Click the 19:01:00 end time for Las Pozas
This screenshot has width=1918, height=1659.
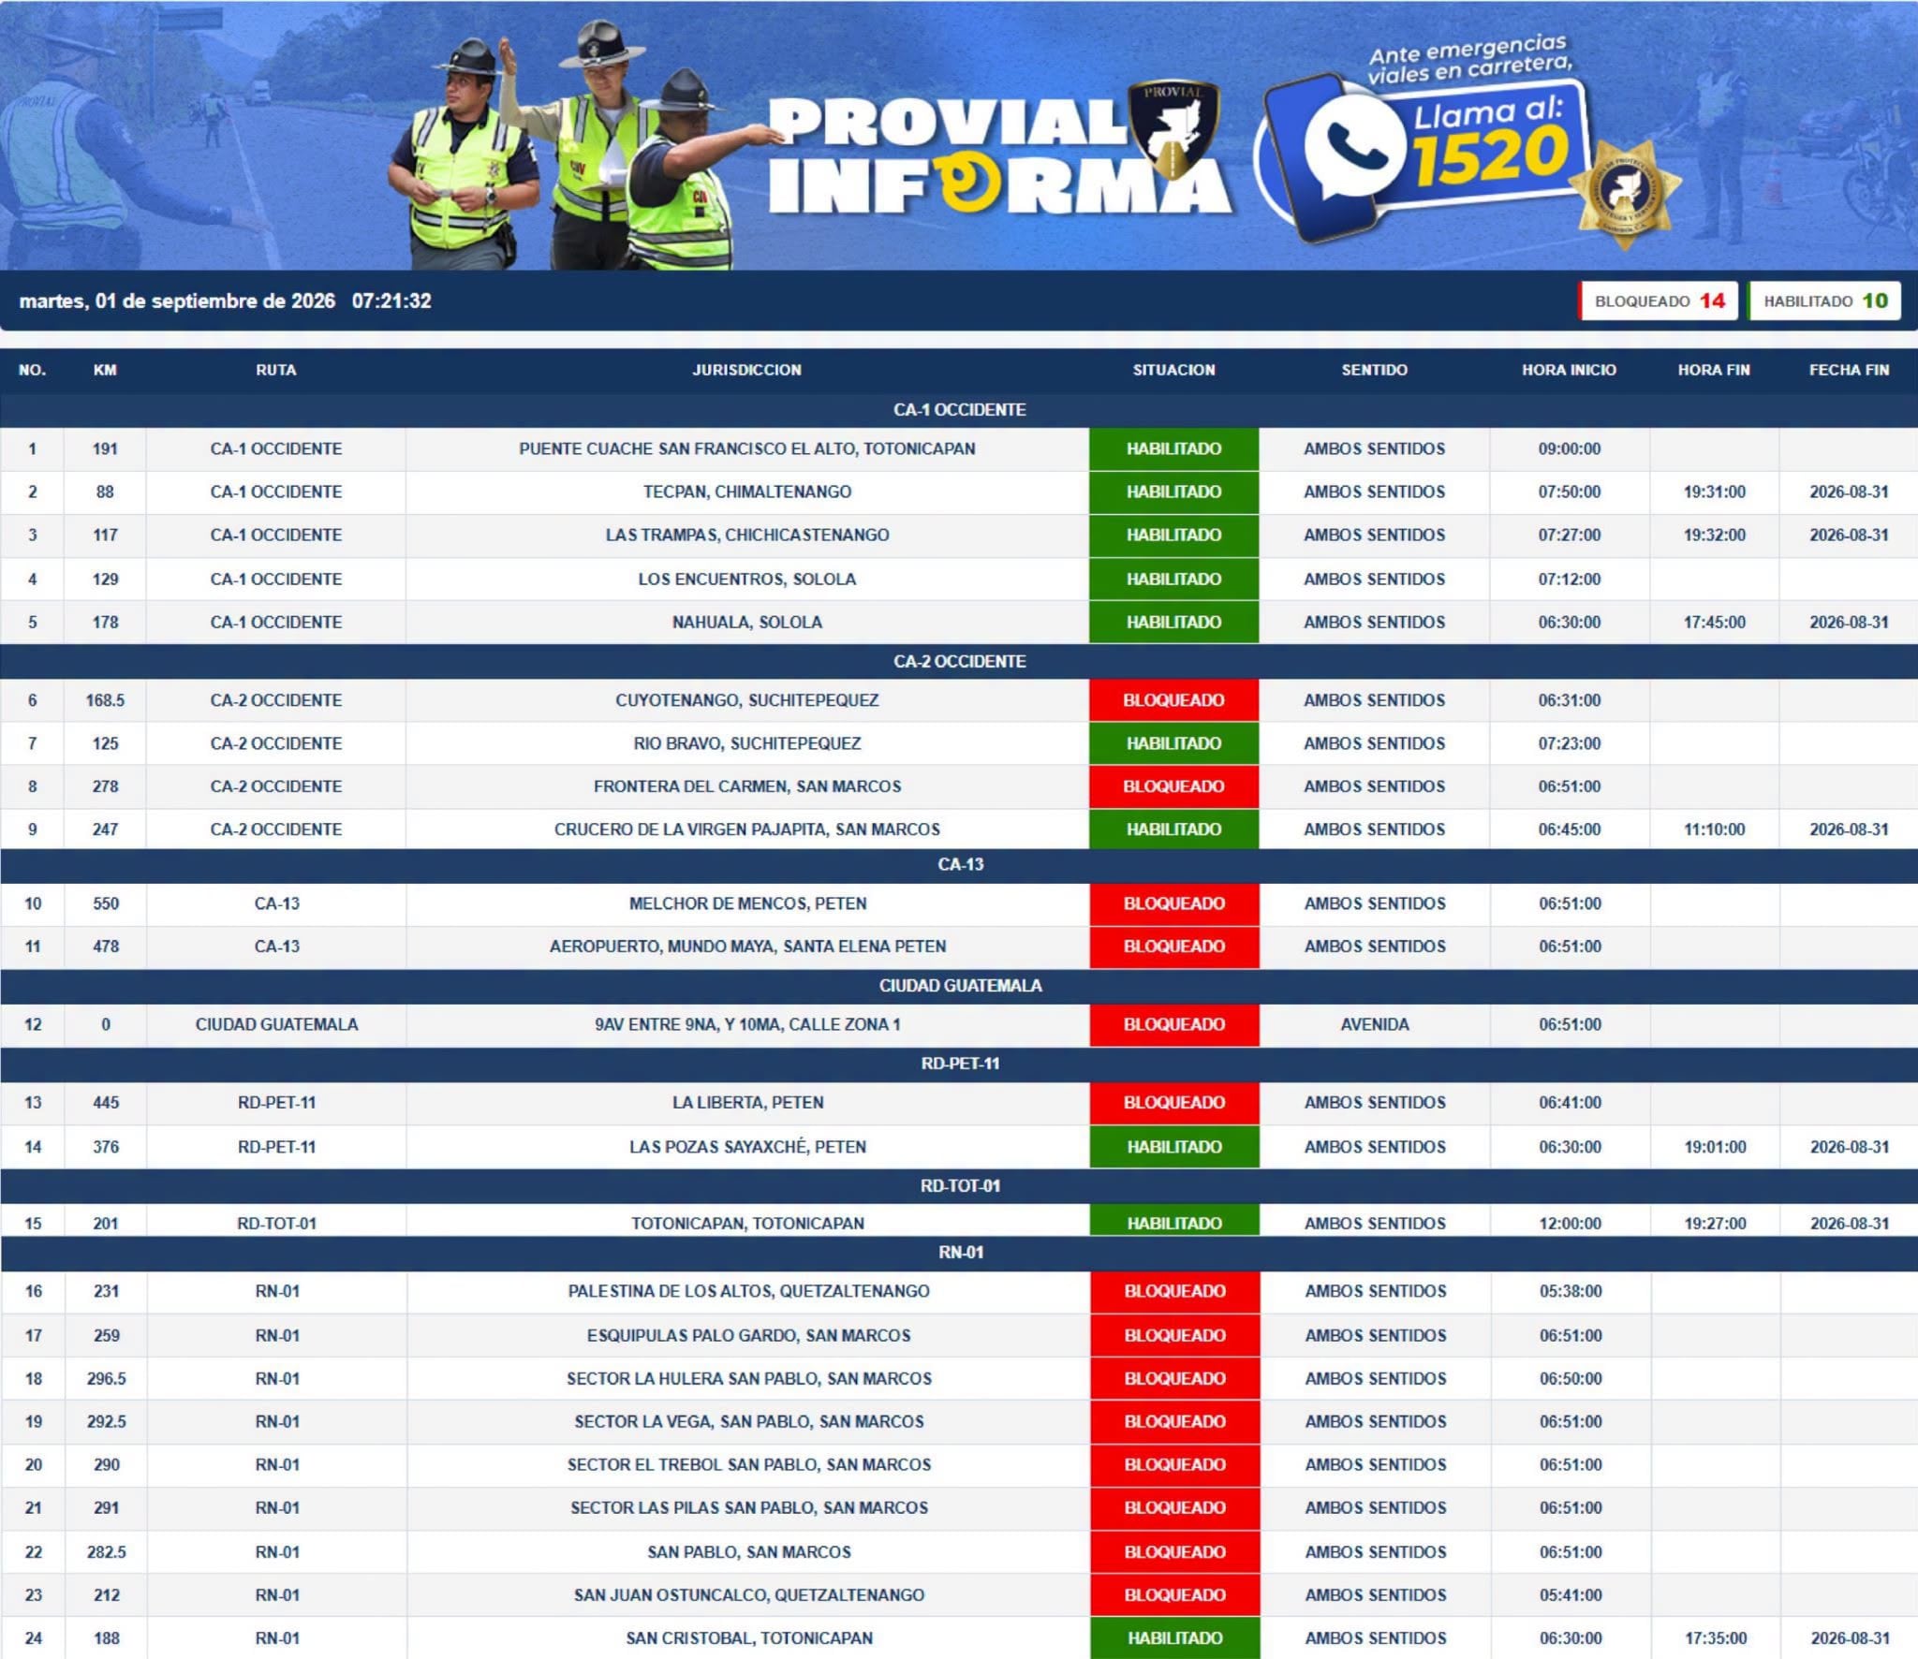tap(1715, 1148)
